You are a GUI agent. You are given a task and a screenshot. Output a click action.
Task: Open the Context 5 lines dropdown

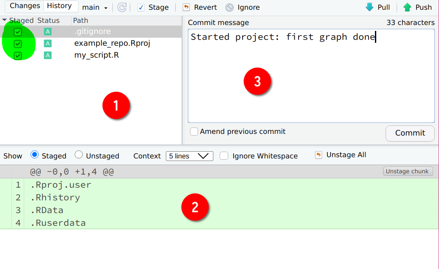(x=190, y=156)
